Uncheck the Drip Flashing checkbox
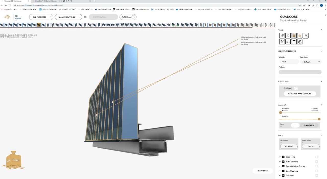The width and height of the screenshot is (327, 179). click(x=283, y=171)
